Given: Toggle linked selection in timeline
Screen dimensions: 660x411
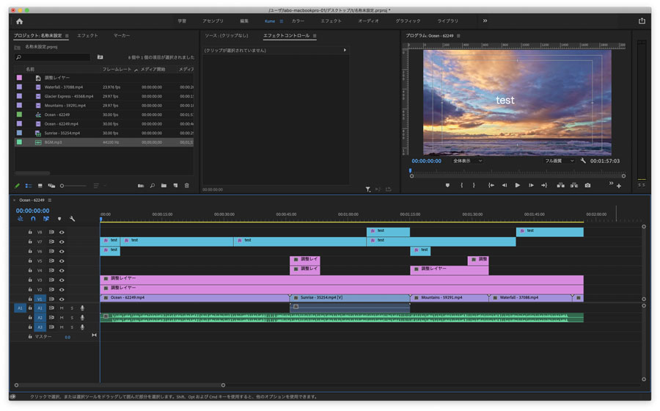Looking at the screenshot, I should (46, 219).
